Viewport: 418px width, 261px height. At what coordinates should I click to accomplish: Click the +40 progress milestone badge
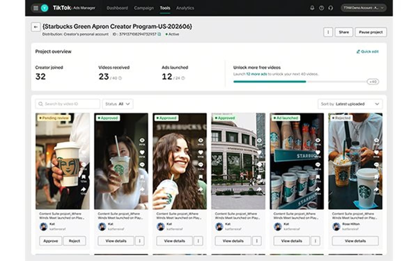click(x=373, y=82)
